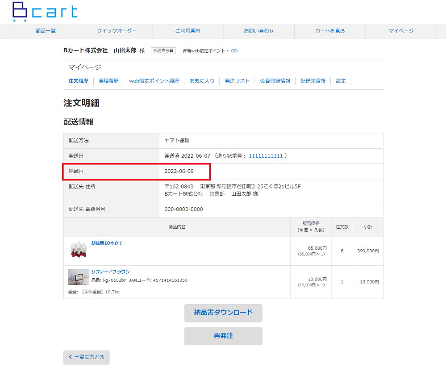Screen dimensions: 446x368
Task: Switch to the 見積履歴 tab
Action: click(x=108, y=81)
